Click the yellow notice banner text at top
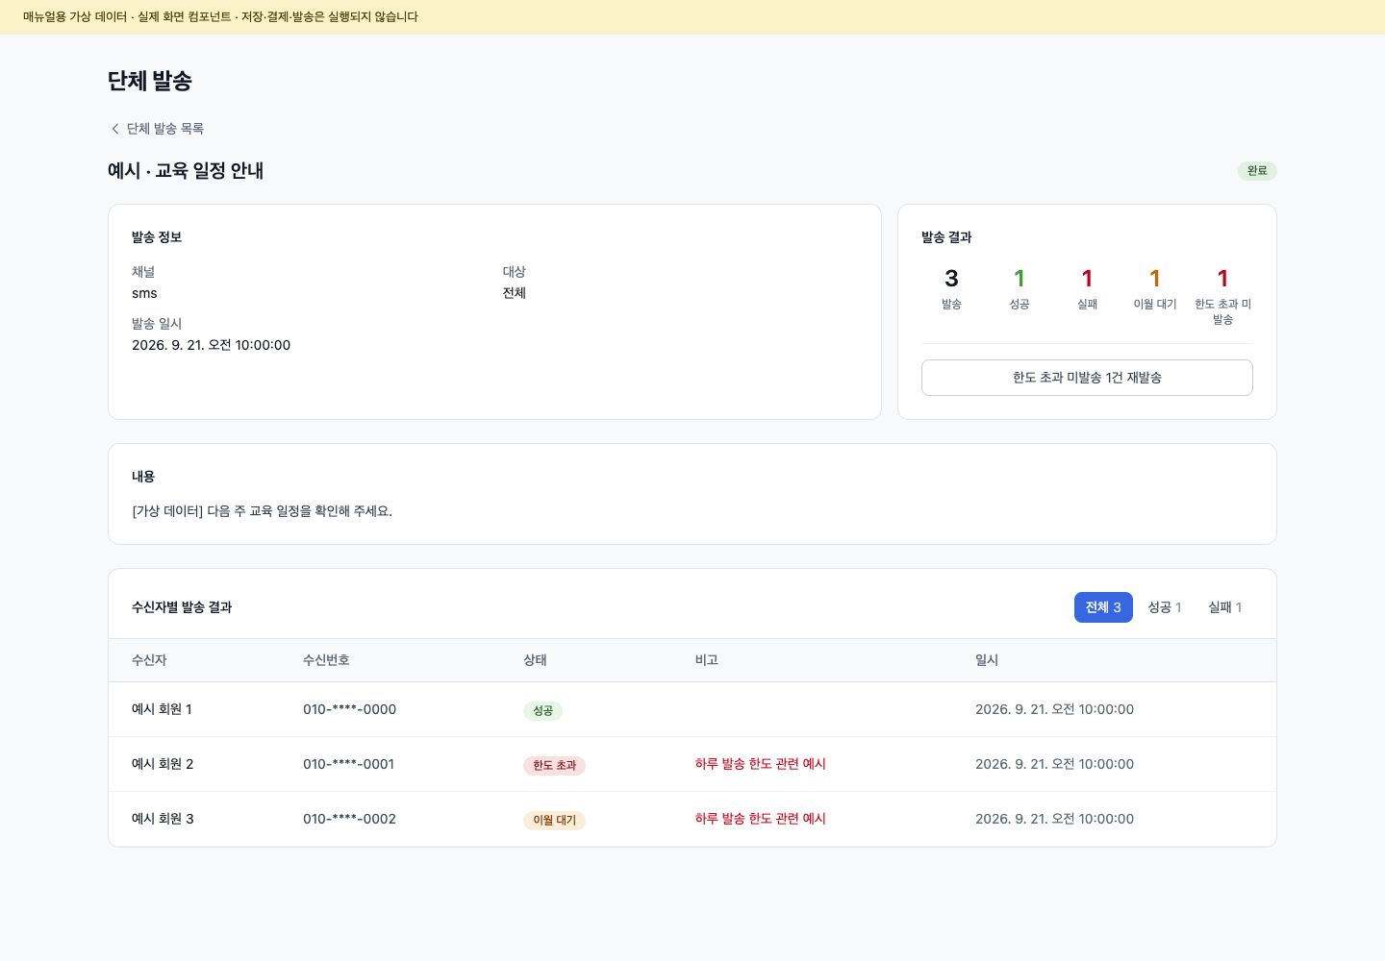The image size is (1385, 961). click(x=220, y=17)
